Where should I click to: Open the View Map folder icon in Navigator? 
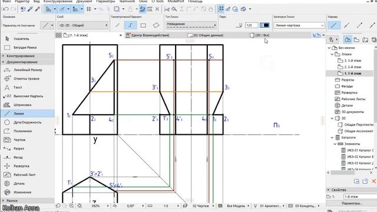356,39
